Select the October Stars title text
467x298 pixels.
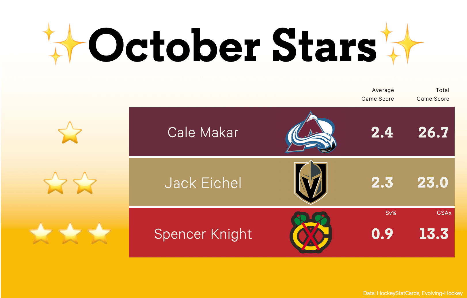(232, 45)
